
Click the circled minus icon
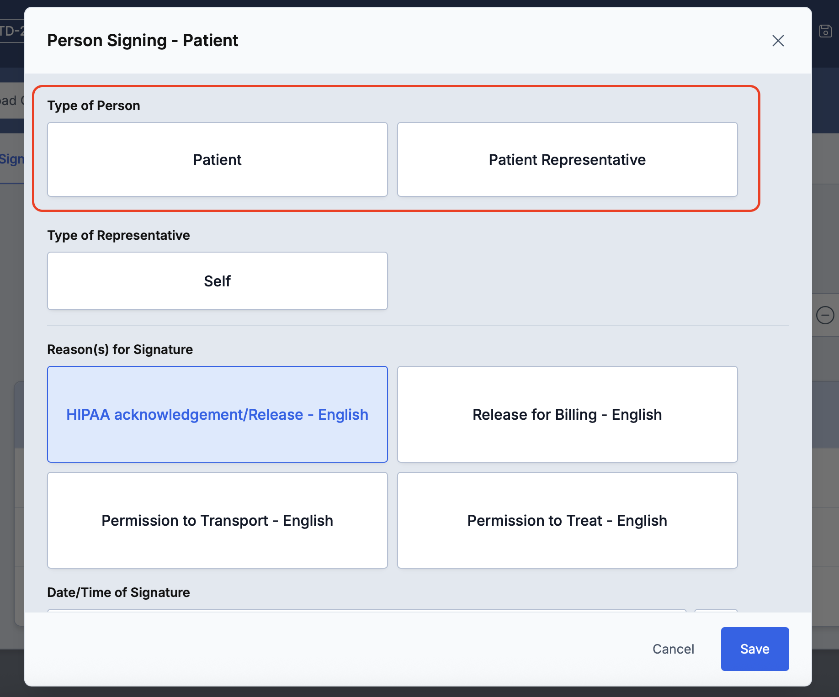click(825, 315)
